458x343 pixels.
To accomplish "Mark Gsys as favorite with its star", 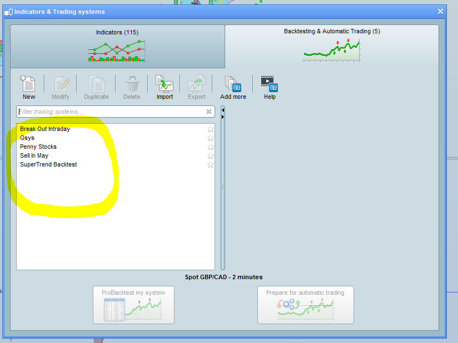I will point(210,138).
